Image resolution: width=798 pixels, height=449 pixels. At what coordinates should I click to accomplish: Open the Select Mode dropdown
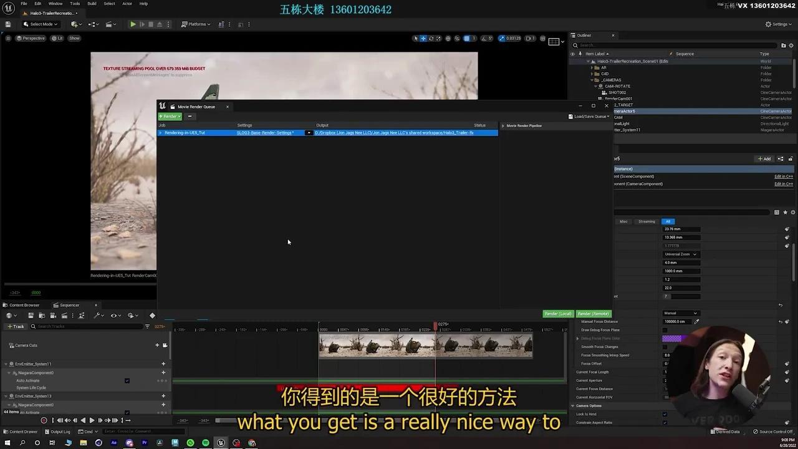click(x=41, y=24)
